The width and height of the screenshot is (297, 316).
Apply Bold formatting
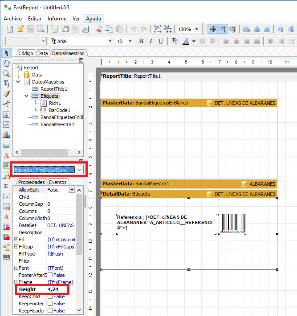point(141,41)
